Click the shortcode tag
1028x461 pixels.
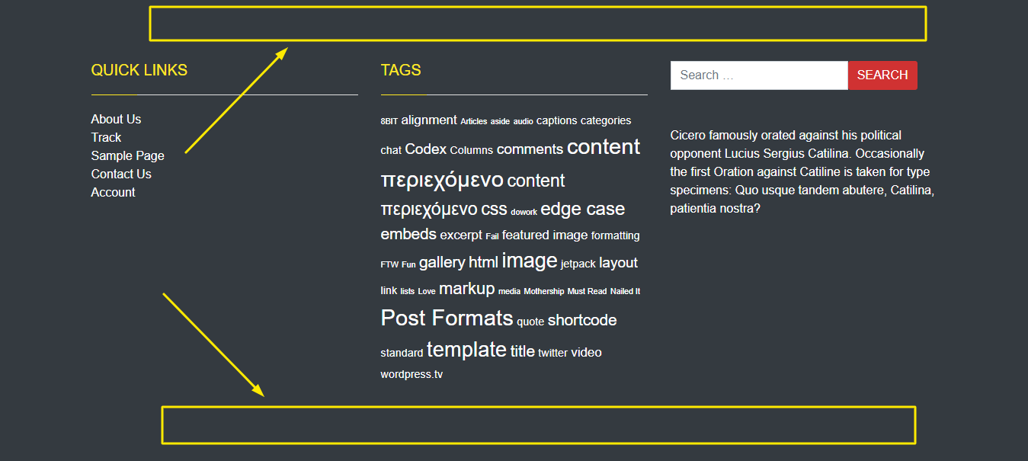click(582, 320)
